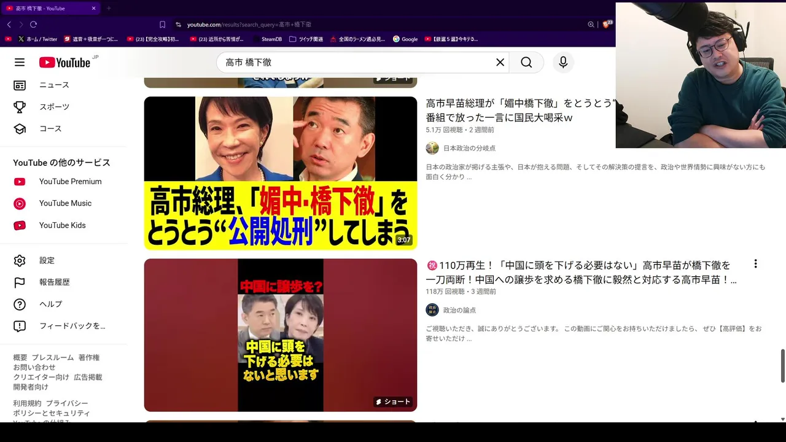The image size is (786, 442).
Task: Go back with browser back arrow
Action: pos(9,25)
